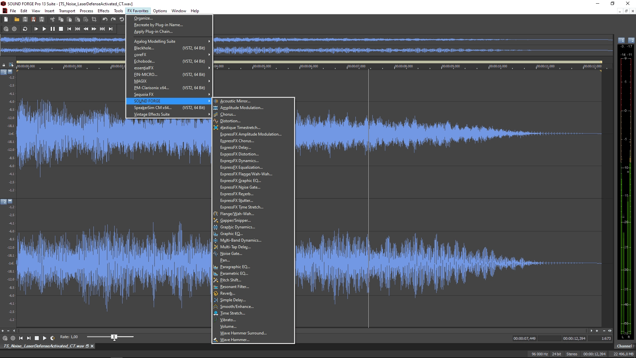
Task: Pause playback in top transport bar
Action: tap(52, 29)
